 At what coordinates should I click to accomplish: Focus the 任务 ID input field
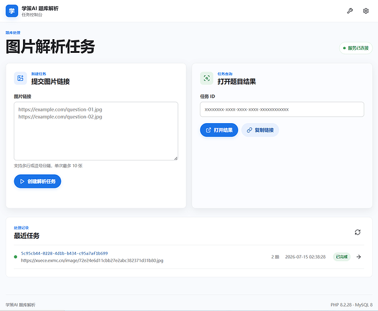(282, 109)
